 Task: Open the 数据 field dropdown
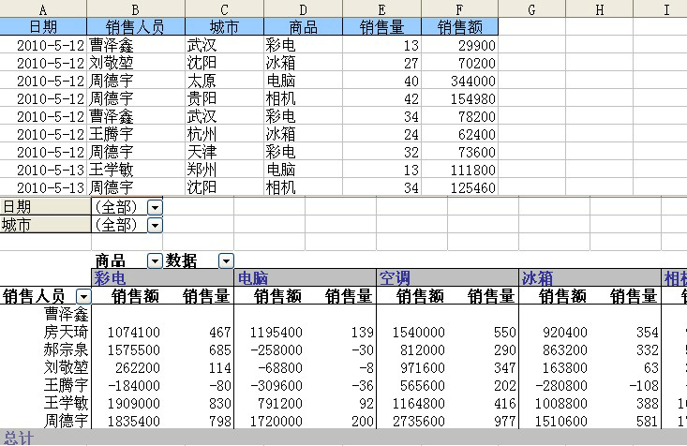coord(226,261)
